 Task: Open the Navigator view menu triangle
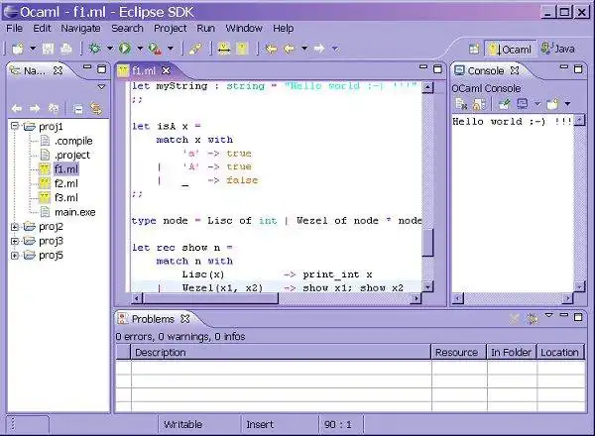click(101, 87)
